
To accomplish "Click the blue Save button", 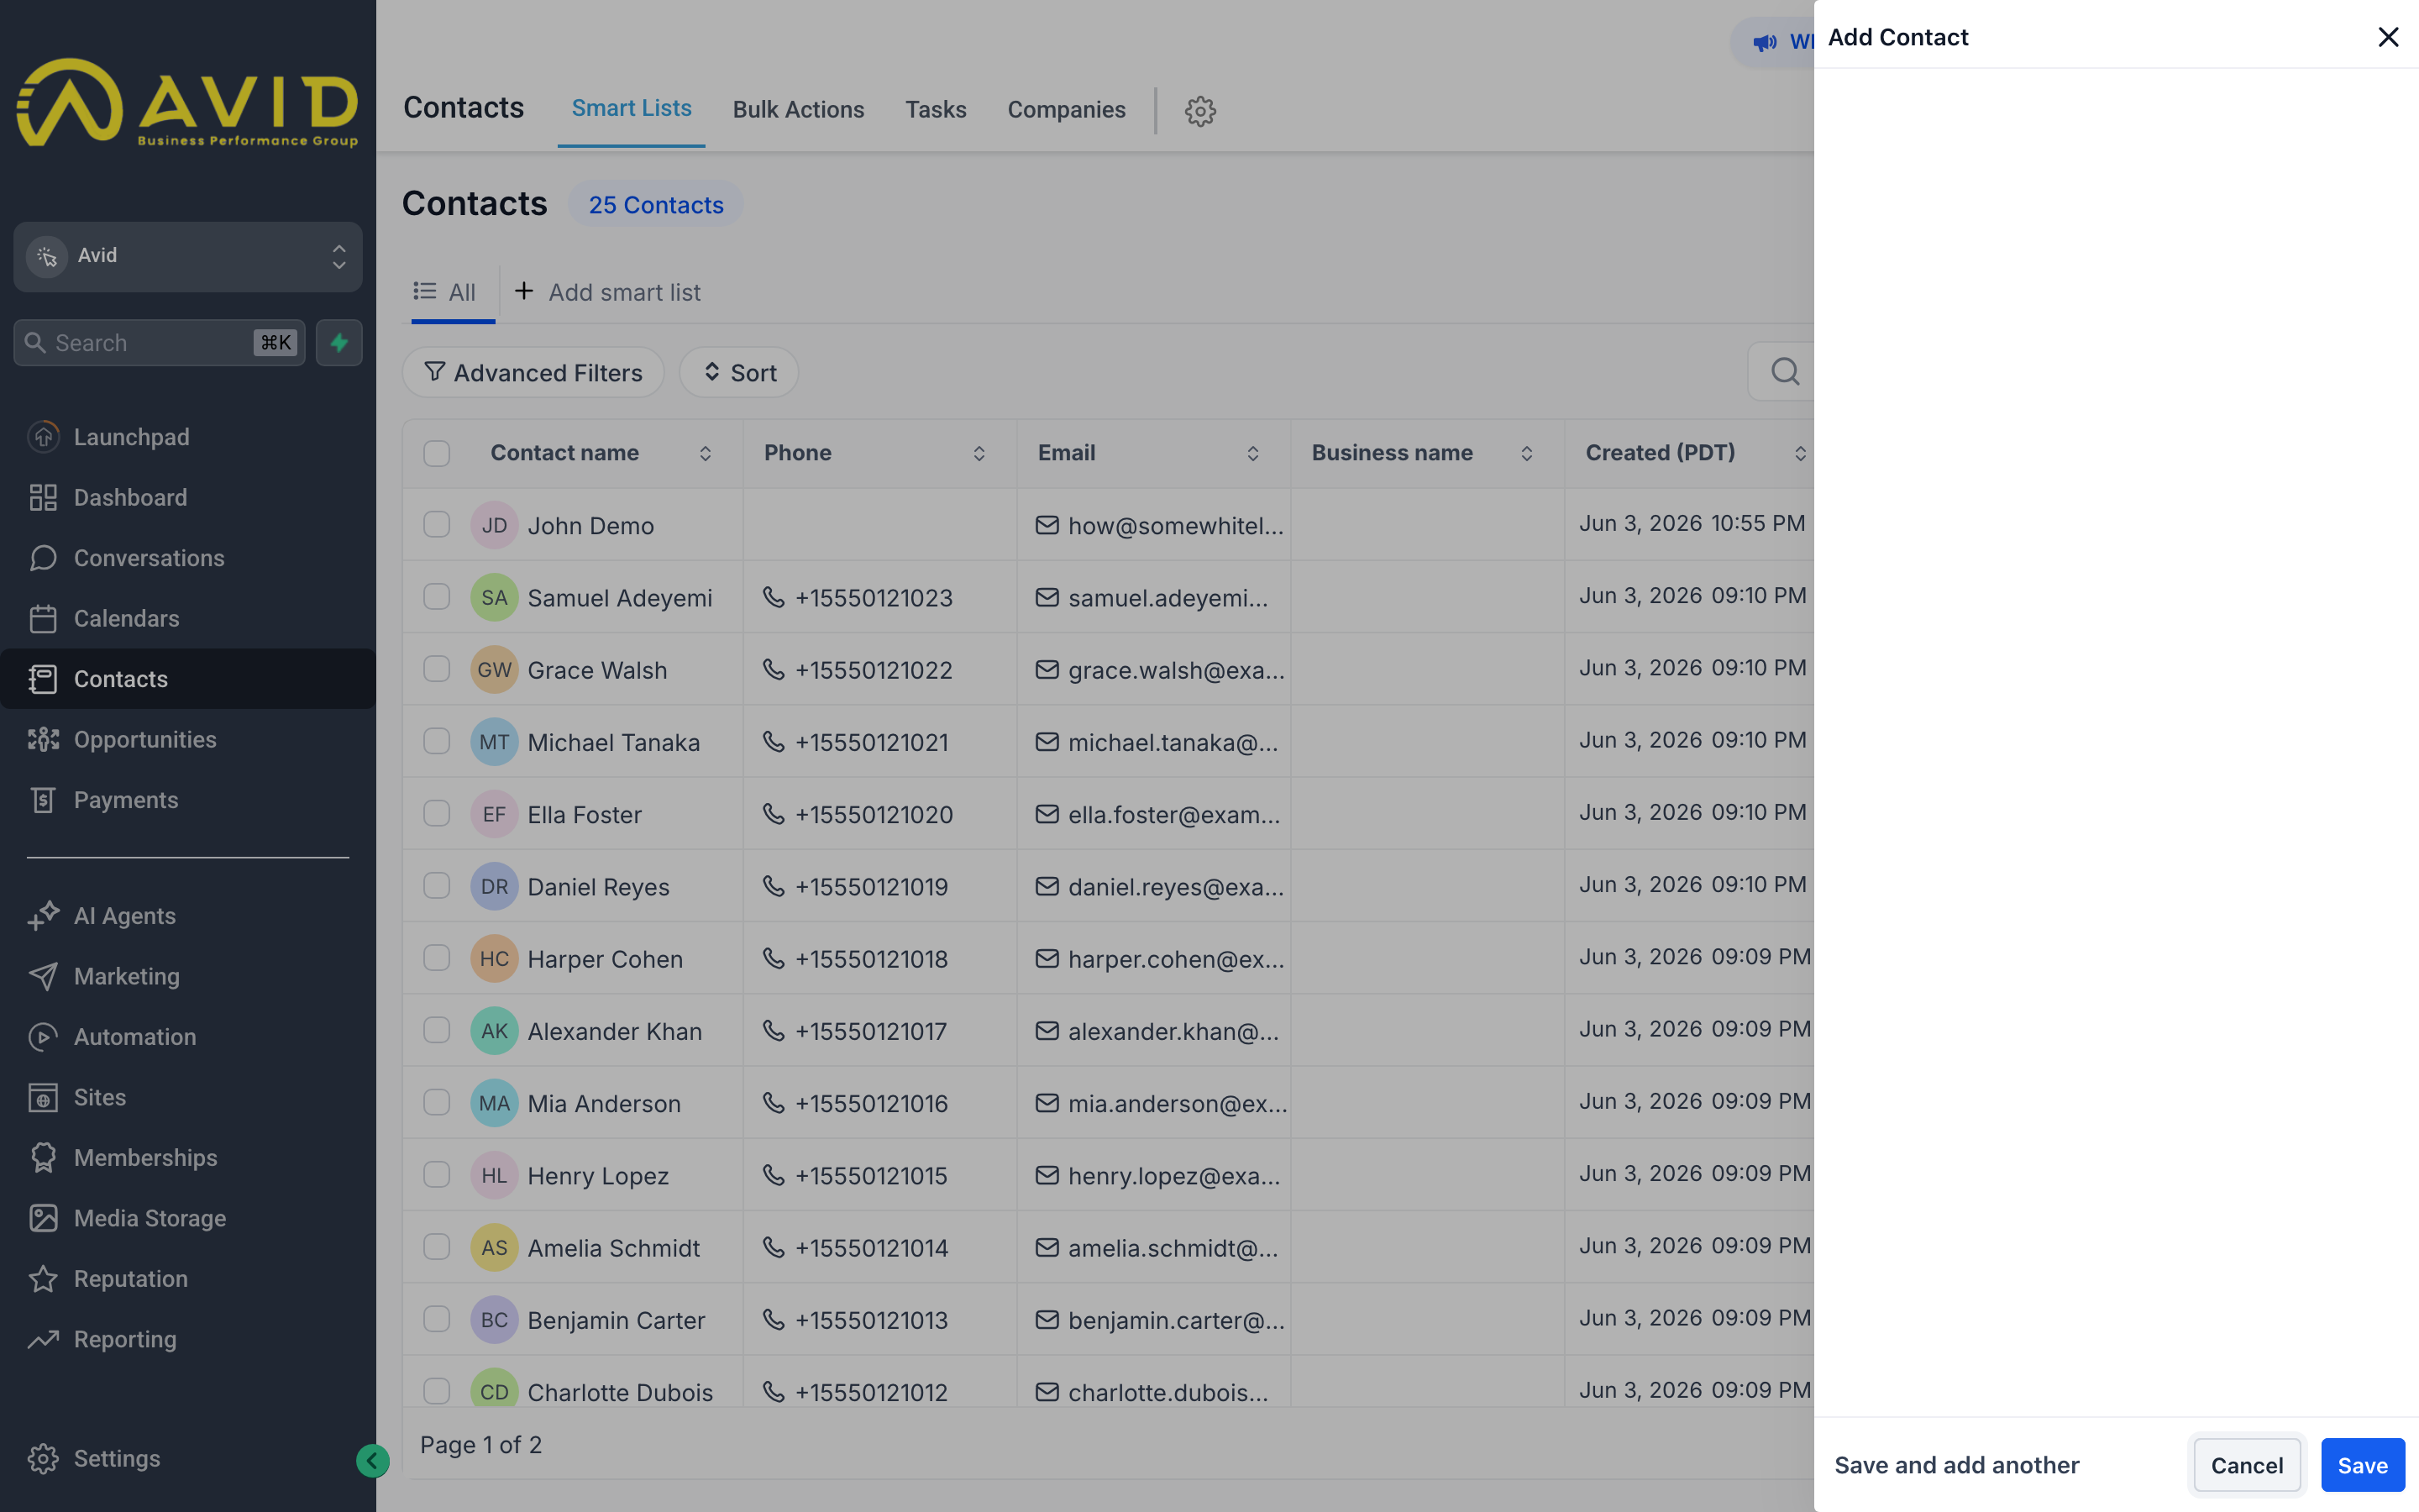I will (2363, 1465).
